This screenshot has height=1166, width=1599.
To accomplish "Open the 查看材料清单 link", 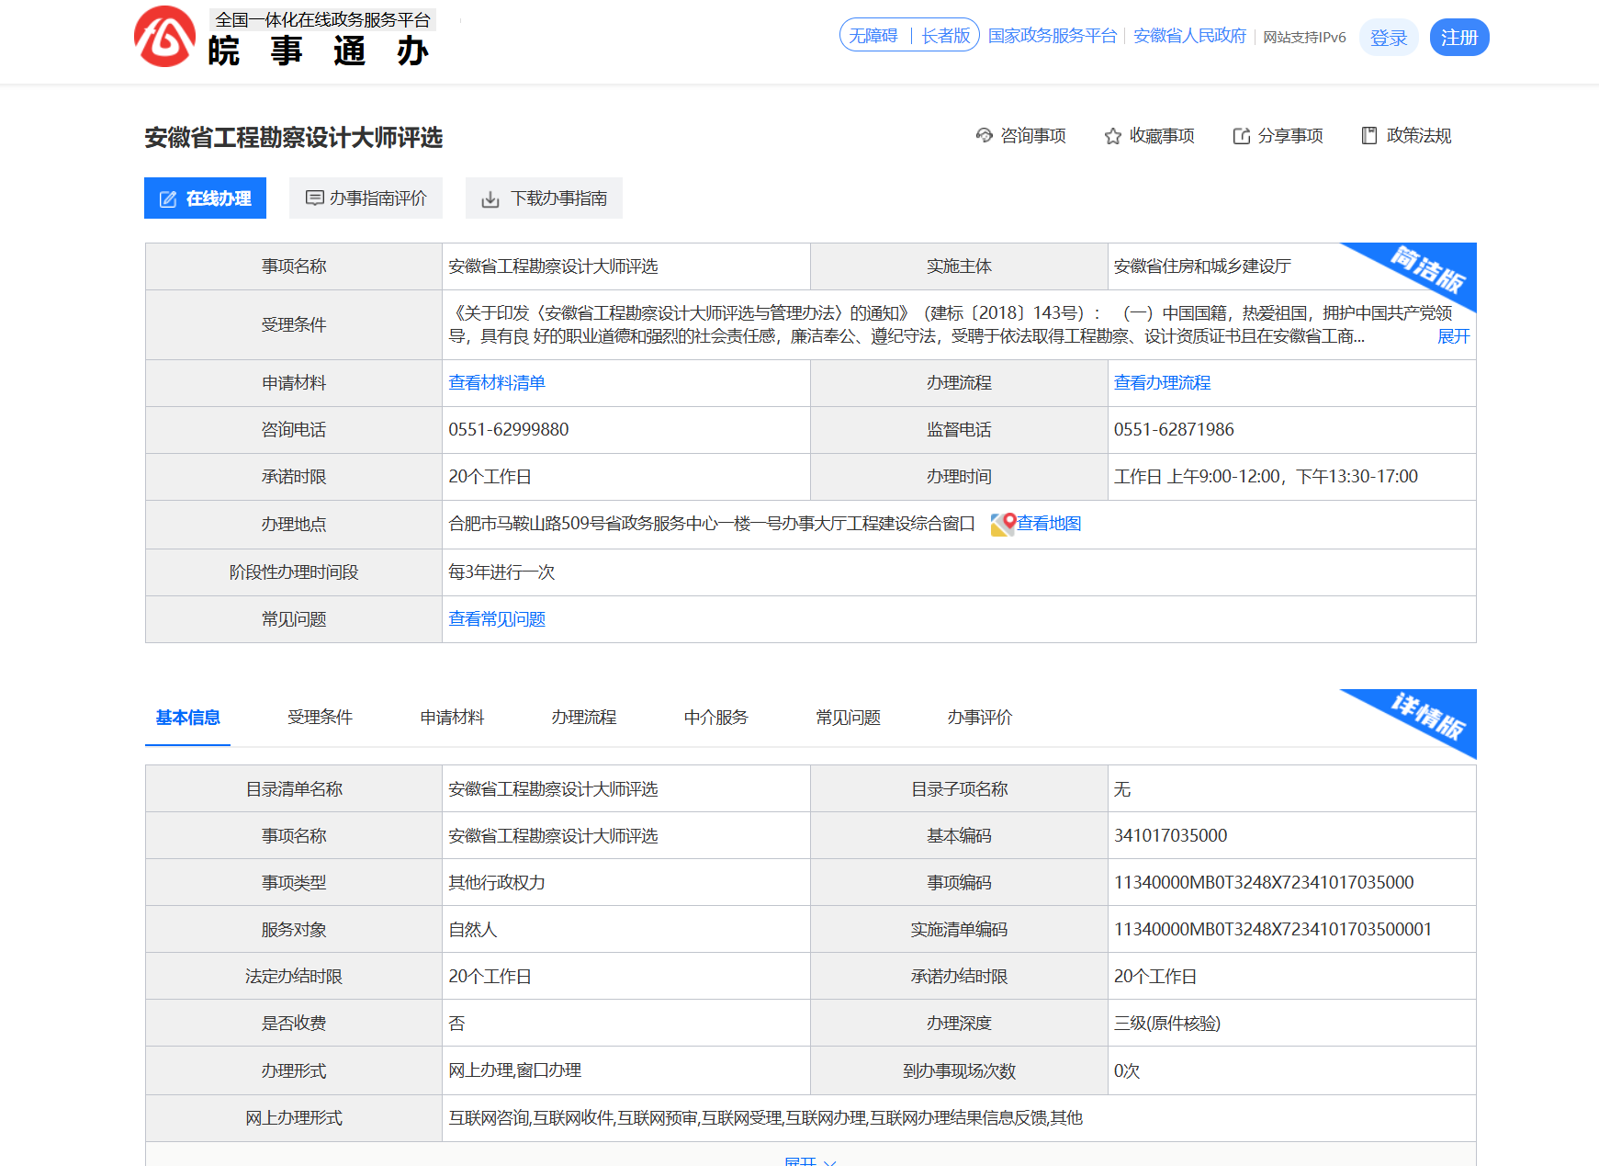I will click(497, 383).
